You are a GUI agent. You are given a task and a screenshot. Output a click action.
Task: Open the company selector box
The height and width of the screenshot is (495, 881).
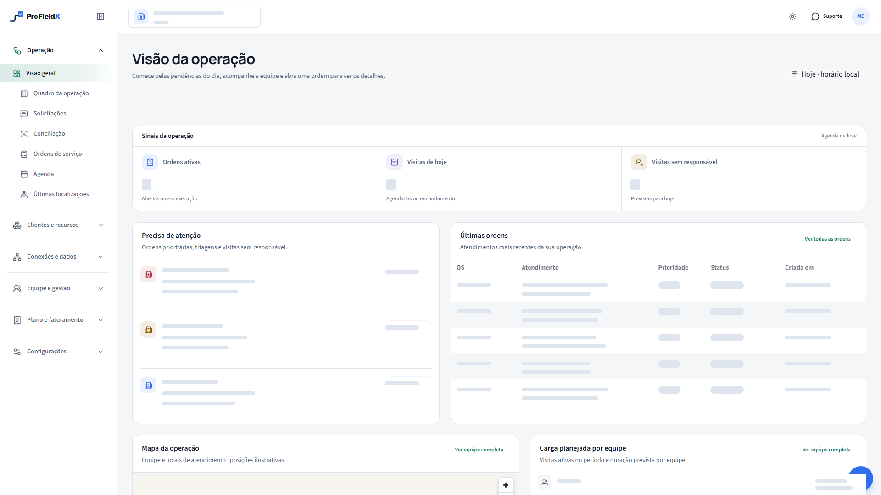click(195, 16)
